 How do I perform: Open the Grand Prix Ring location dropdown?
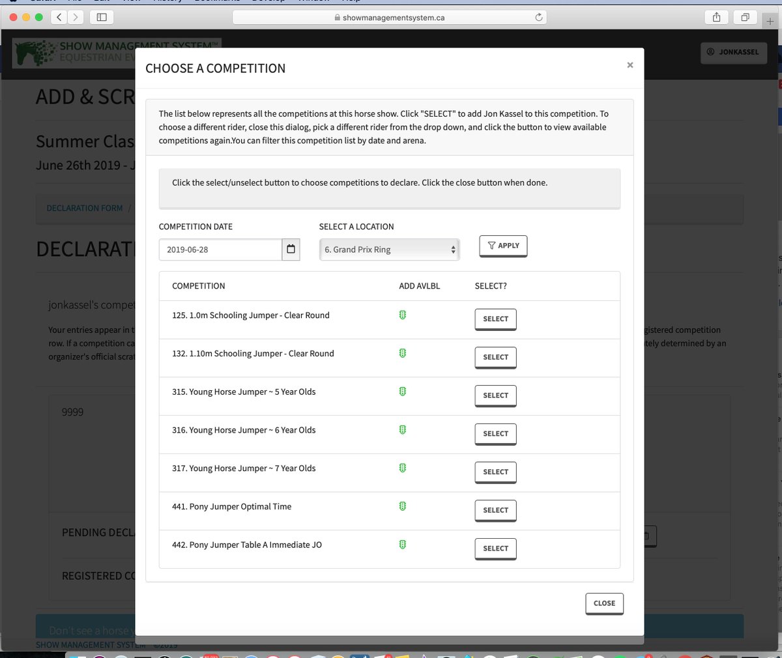(389, 250)
